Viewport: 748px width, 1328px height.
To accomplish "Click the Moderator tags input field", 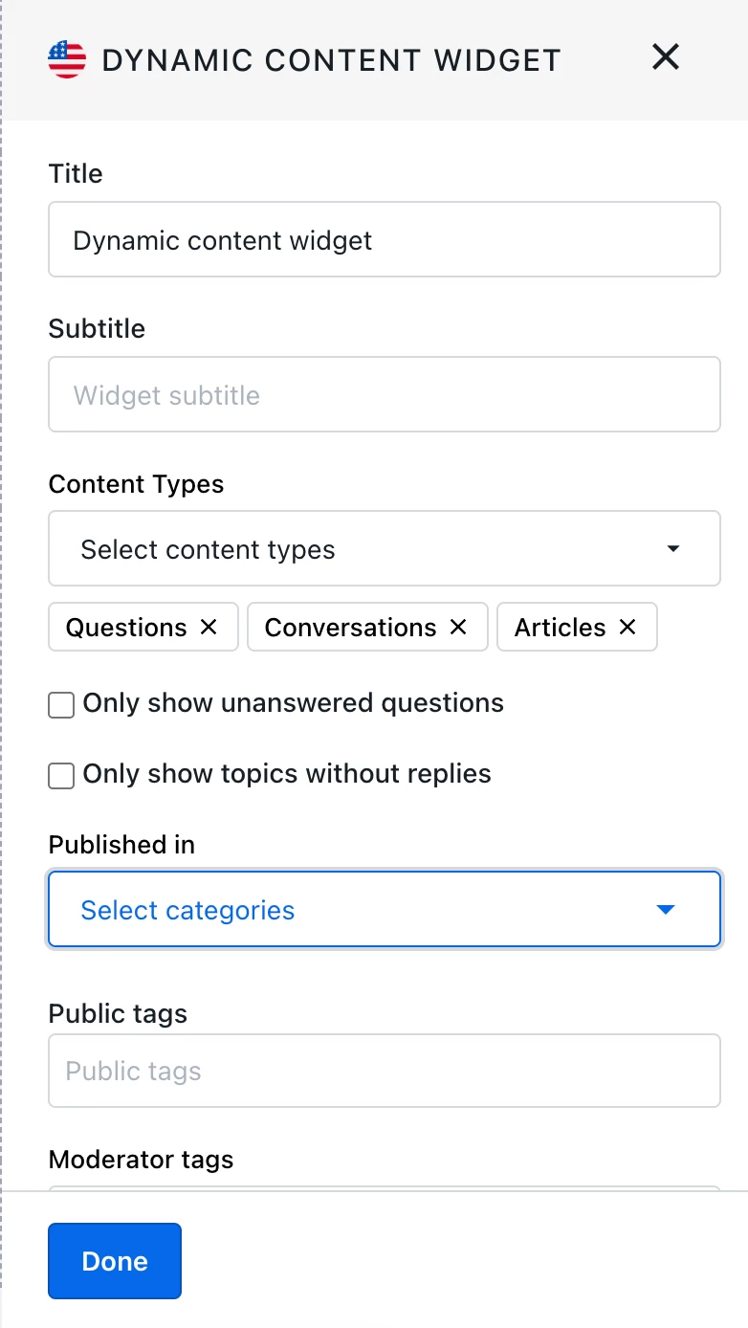I will tap(384, 1189).
